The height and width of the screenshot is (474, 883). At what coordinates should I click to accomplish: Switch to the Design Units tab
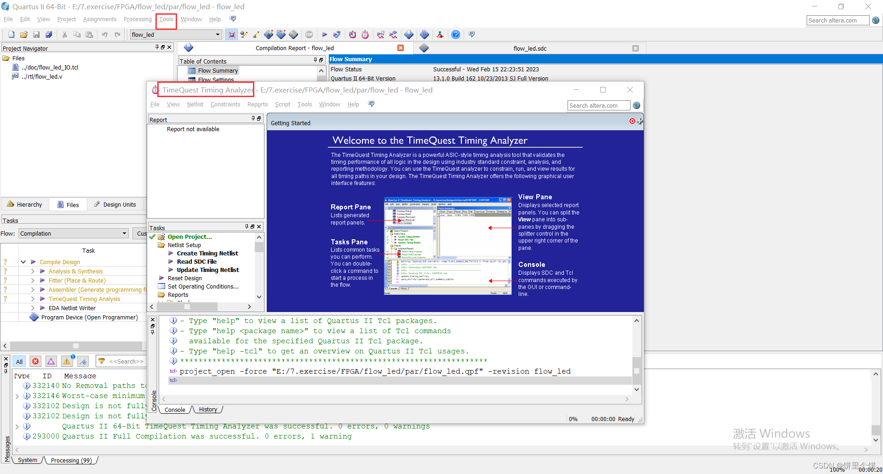point(115,205)
